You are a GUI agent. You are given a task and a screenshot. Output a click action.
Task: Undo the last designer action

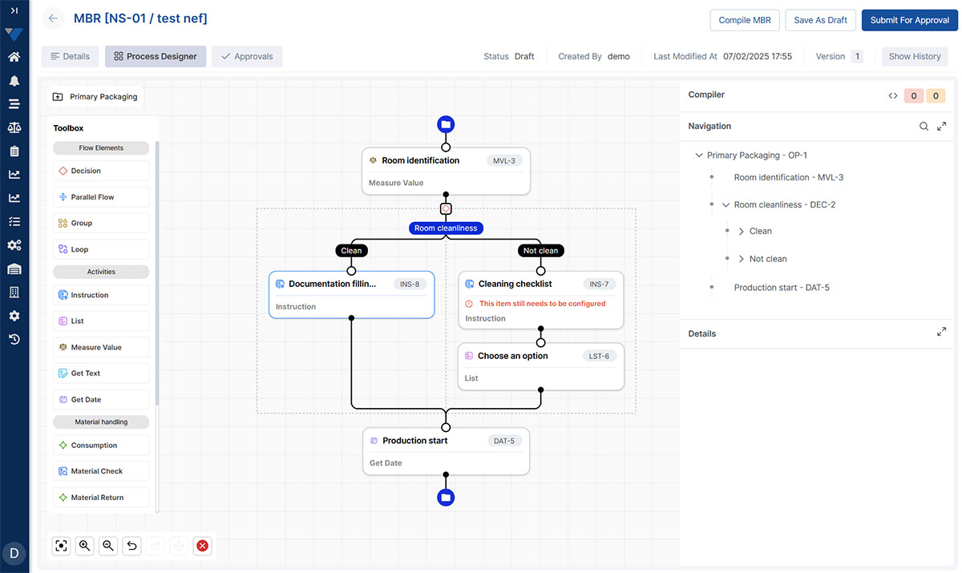131,546
